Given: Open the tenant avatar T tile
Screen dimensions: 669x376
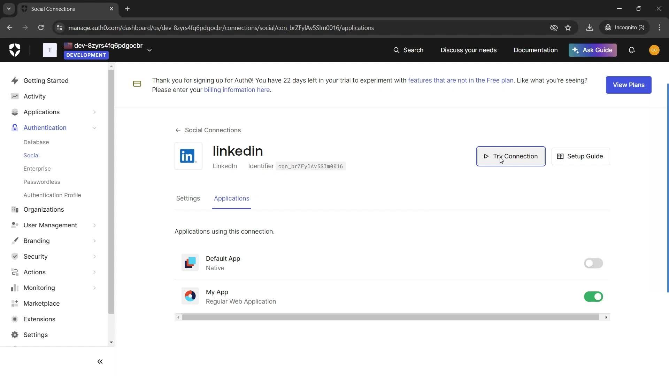Looking at the screenshot, I should [x=50, y=50].
